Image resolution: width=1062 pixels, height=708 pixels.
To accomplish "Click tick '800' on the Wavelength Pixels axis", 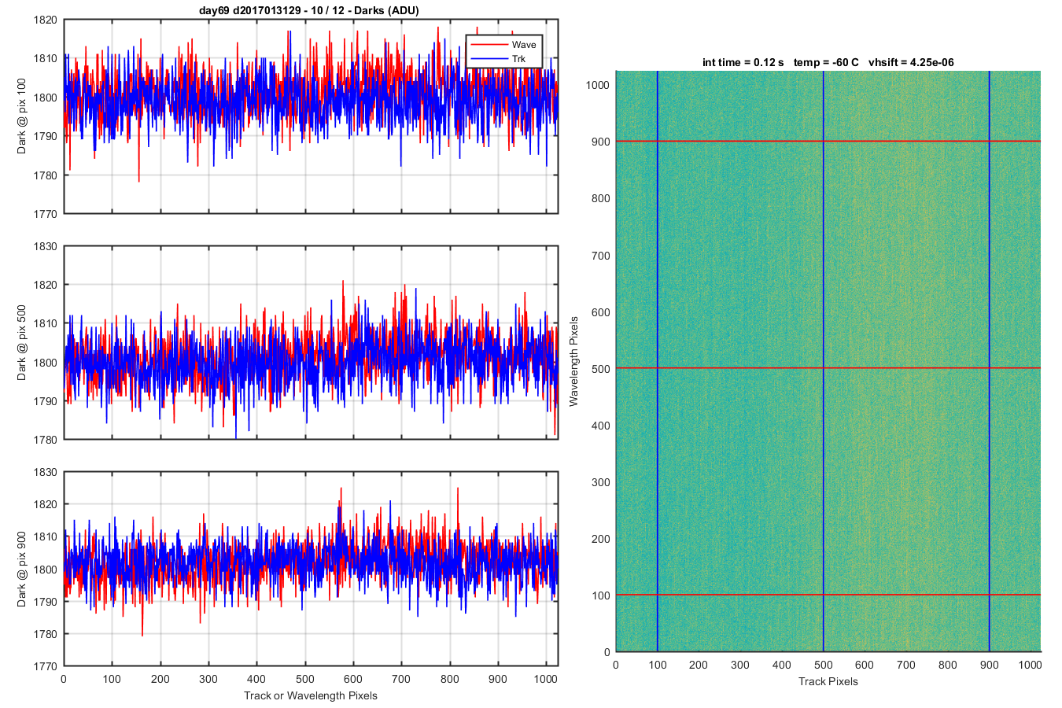I will point(601,198).
